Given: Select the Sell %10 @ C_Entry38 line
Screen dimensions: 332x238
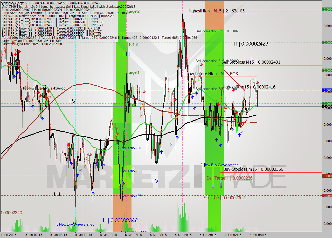Looking at the screenshot, I should pos(52,19).
